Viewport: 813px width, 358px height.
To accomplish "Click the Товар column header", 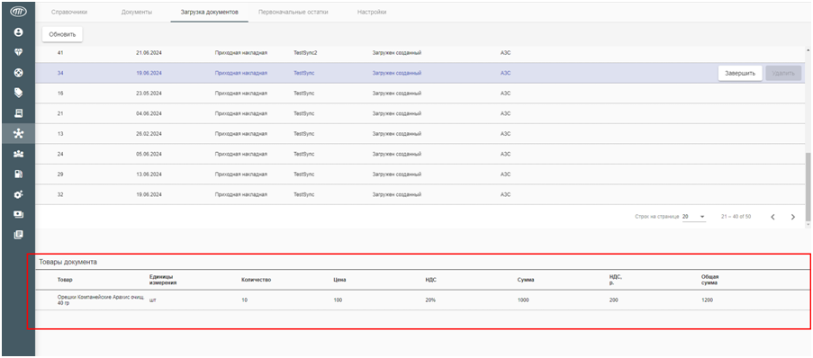I will coord(65,280).
